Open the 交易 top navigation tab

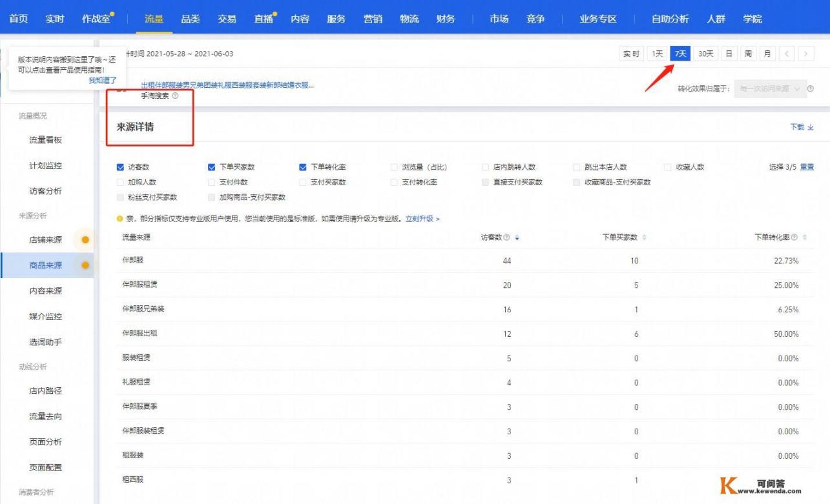227,19
